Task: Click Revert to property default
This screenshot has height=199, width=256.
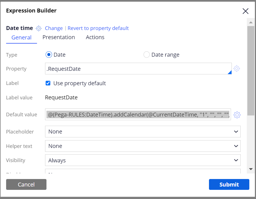Action: point(98,28)
